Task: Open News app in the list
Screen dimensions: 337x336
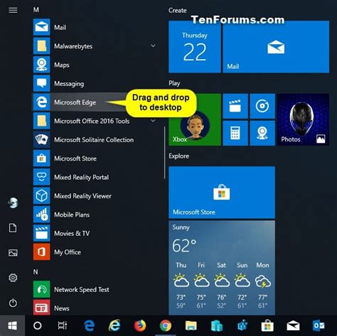Action: point(95,308)
